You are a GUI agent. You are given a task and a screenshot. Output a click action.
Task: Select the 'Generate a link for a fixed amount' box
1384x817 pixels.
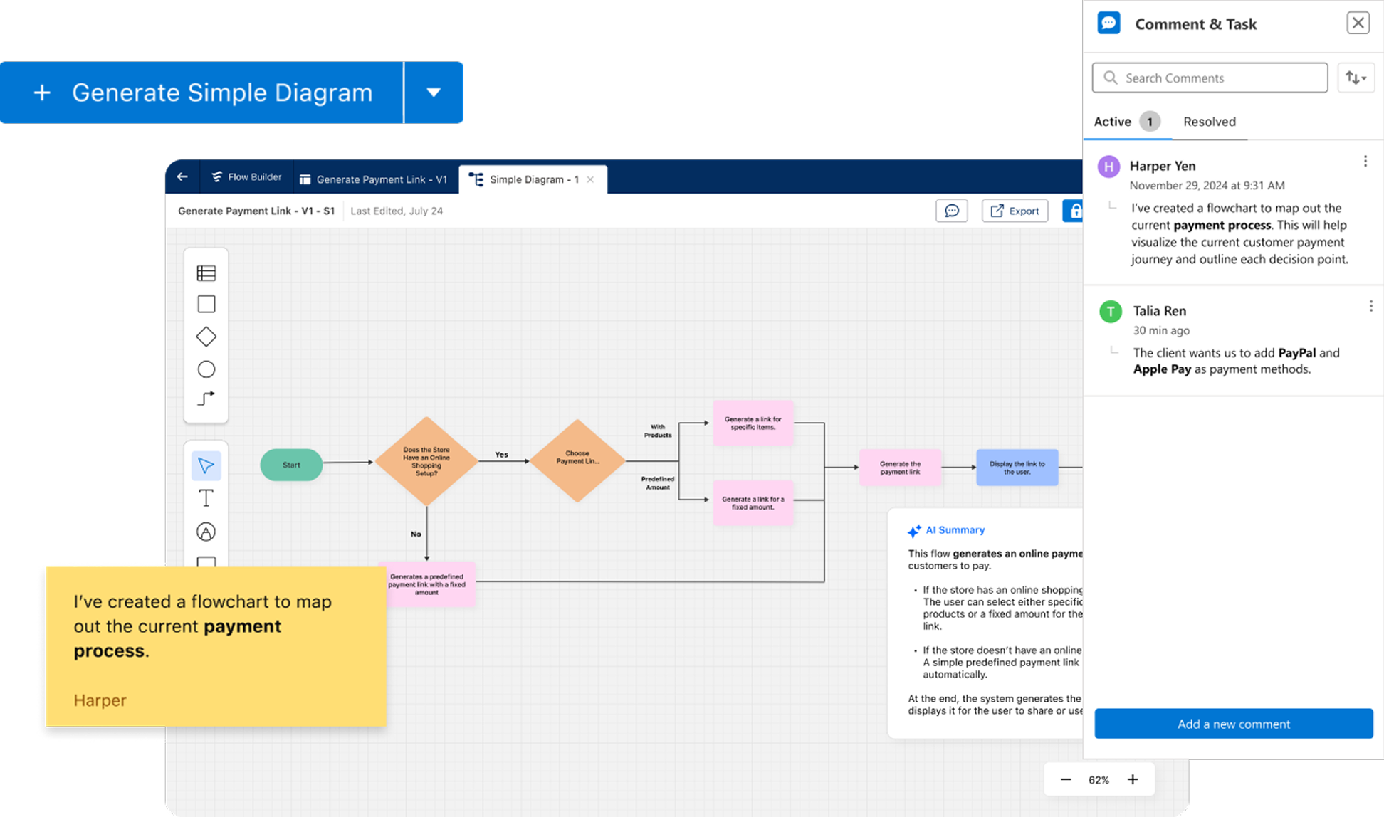pos(753,503)
